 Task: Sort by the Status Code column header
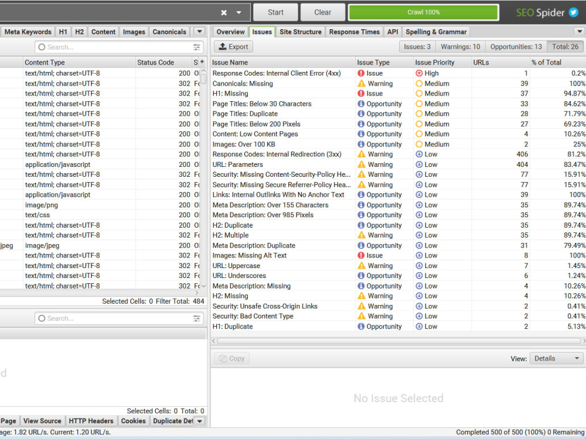tap(163, 63)
